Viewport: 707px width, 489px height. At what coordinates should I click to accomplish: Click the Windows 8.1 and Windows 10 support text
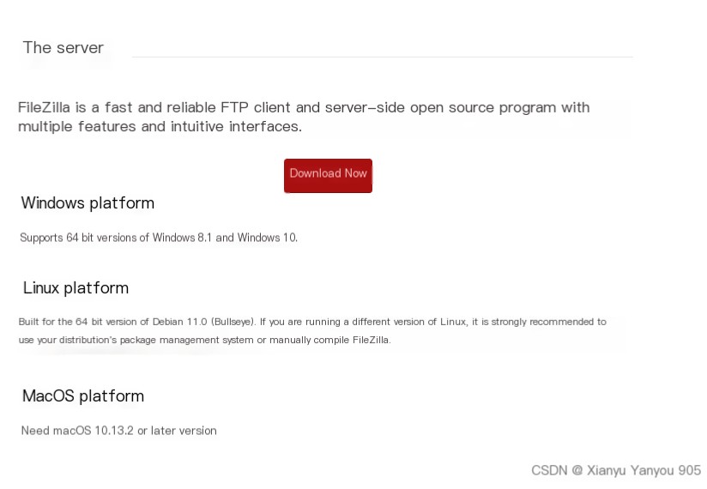click(159, 238)
